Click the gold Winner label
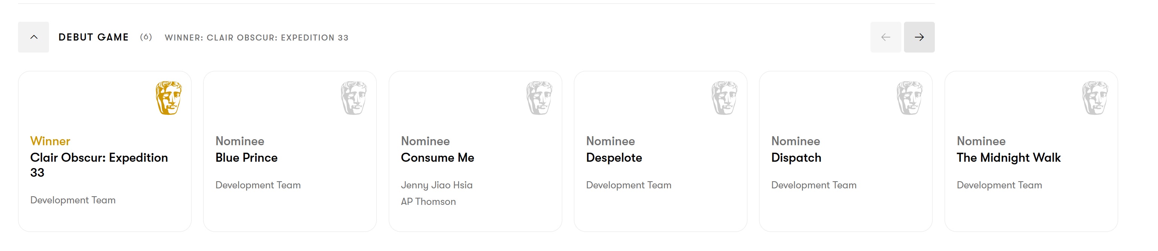 tap(50, 141)
